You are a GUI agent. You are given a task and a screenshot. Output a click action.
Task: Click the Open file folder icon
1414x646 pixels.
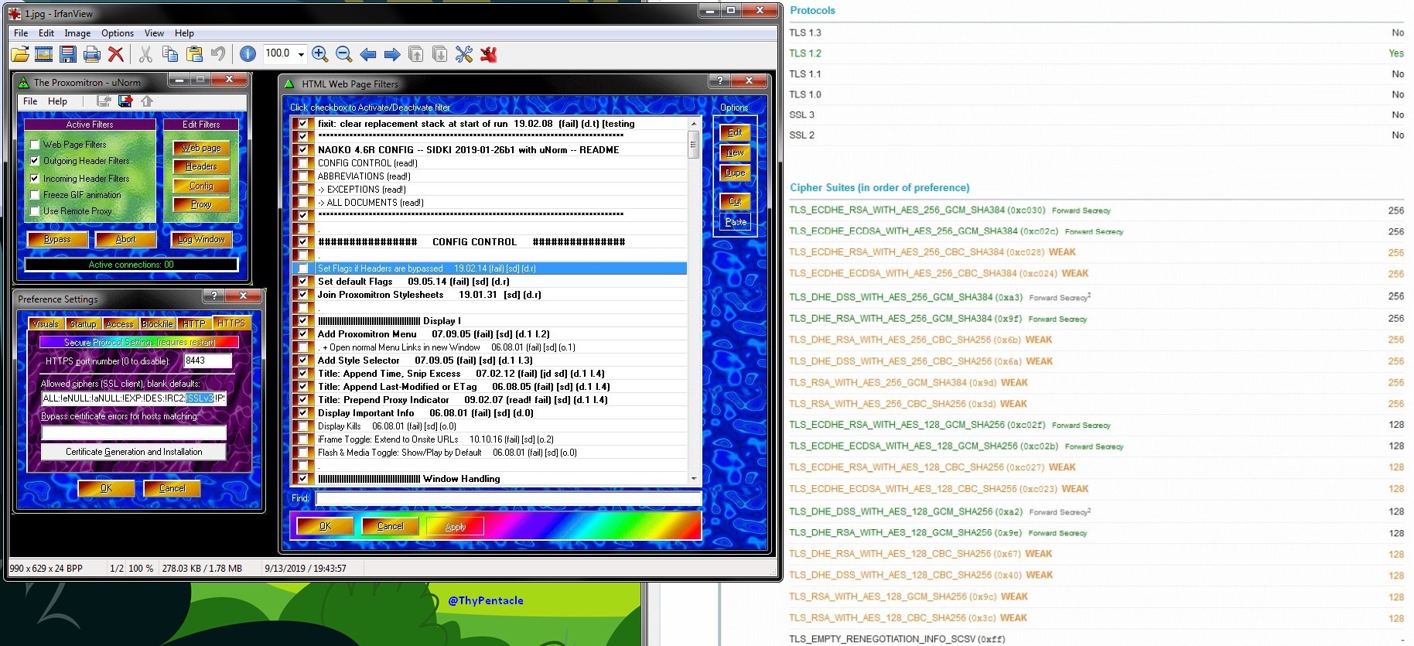20,54
